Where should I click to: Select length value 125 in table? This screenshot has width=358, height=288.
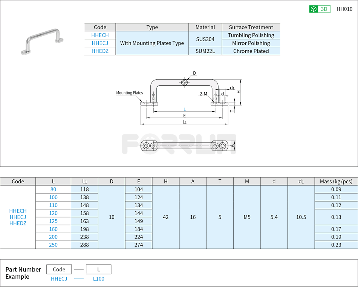(x=53, y=221)
